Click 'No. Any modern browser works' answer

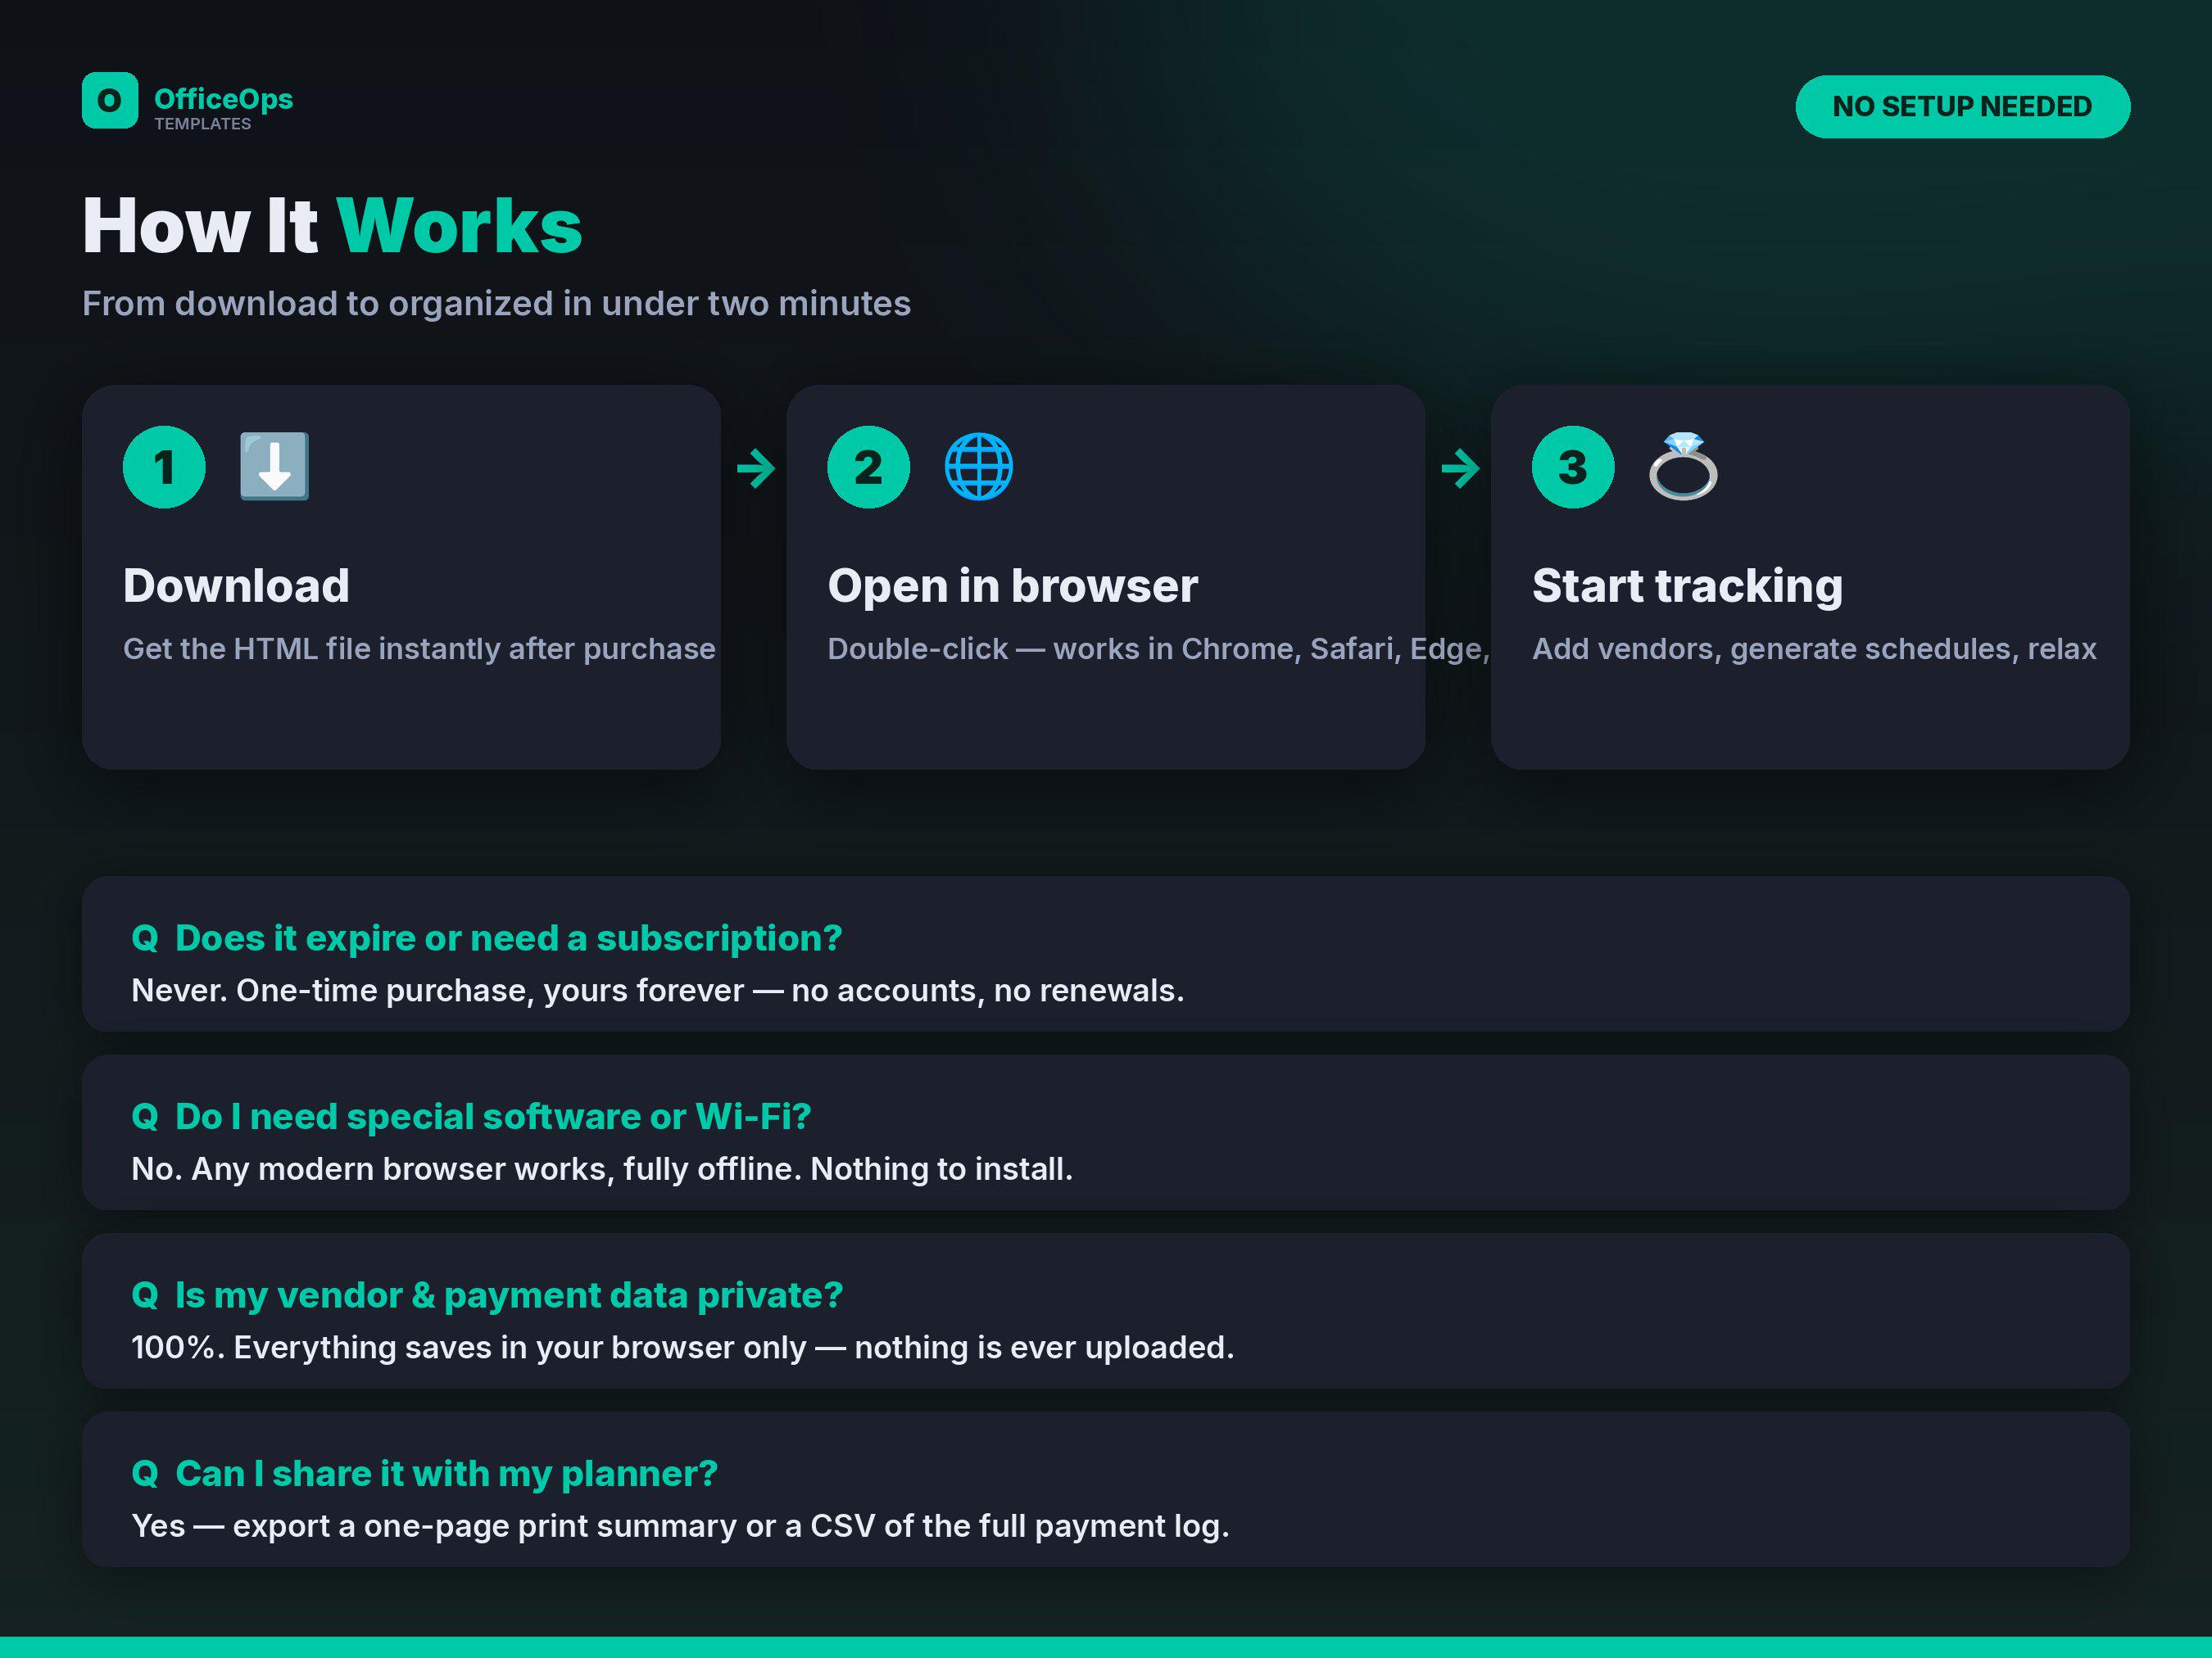pyautogui.click(x=602, y=1168)
